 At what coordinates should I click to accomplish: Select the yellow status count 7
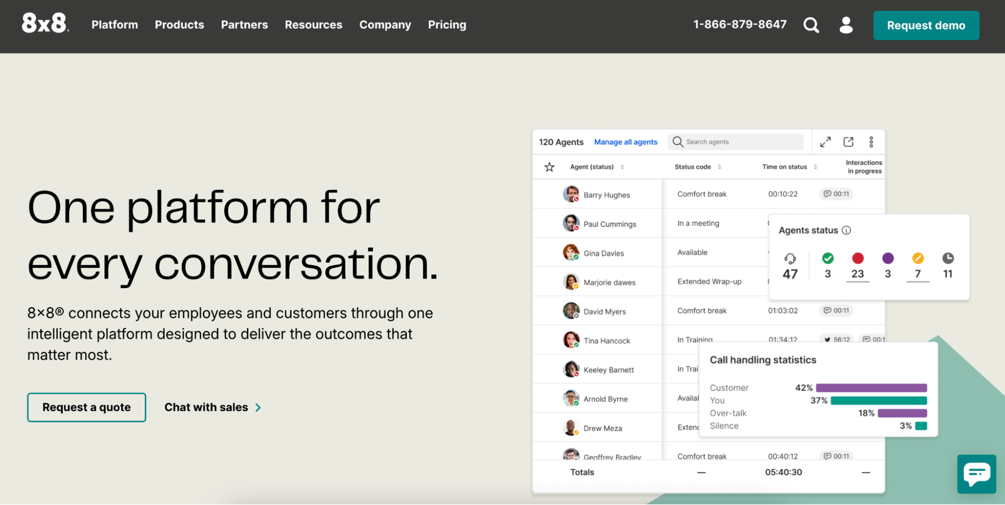[x=918, y=273]
